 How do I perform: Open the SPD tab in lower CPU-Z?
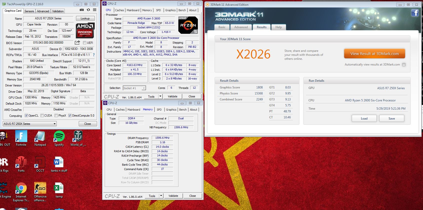[159, 110]
